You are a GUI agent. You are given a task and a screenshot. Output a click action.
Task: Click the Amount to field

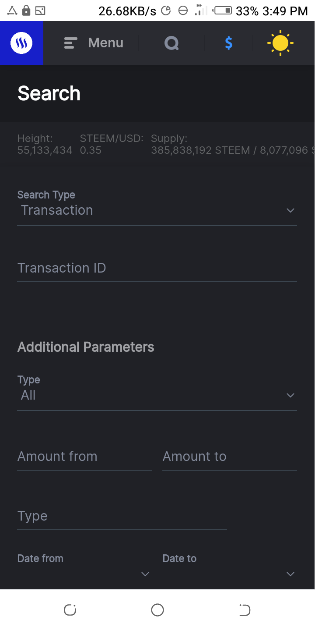229,457
